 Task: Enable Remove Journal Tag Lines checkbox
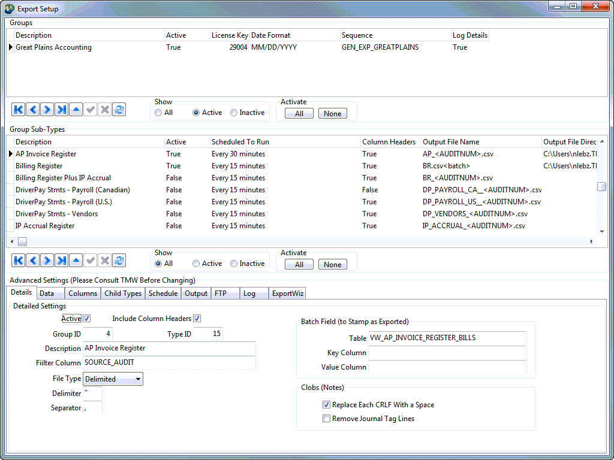point(327,419)
